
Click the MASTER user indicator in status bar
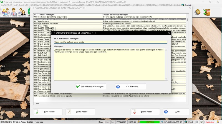(150, 122)
